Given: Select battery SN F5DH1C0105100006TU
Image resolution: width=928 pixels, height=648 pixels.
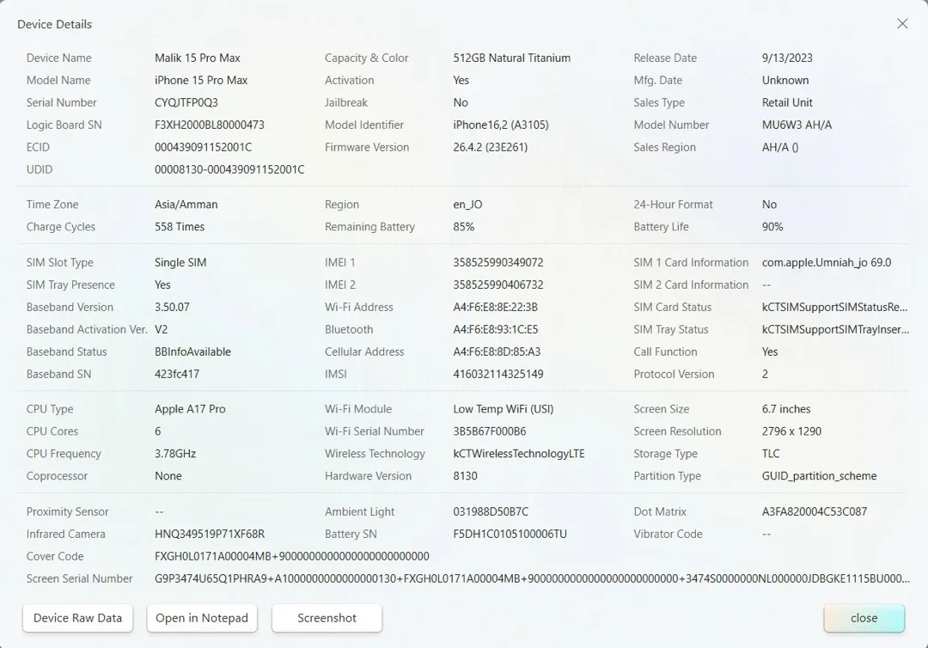Looking at the screenshot, I should click(x=510, y=535).
